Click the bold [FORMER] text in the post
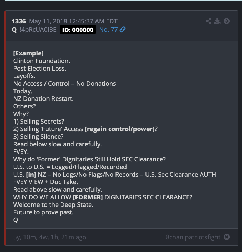242x252 pixels. 88,197
